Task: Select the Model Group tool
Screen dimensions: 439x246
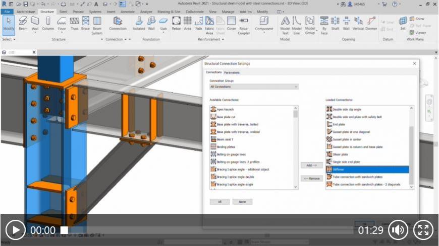Action: coord(310,26)
